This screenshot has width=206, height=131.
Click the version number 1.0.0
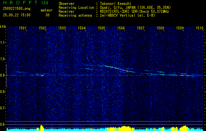pyautogui.click(x=45, y=3)
